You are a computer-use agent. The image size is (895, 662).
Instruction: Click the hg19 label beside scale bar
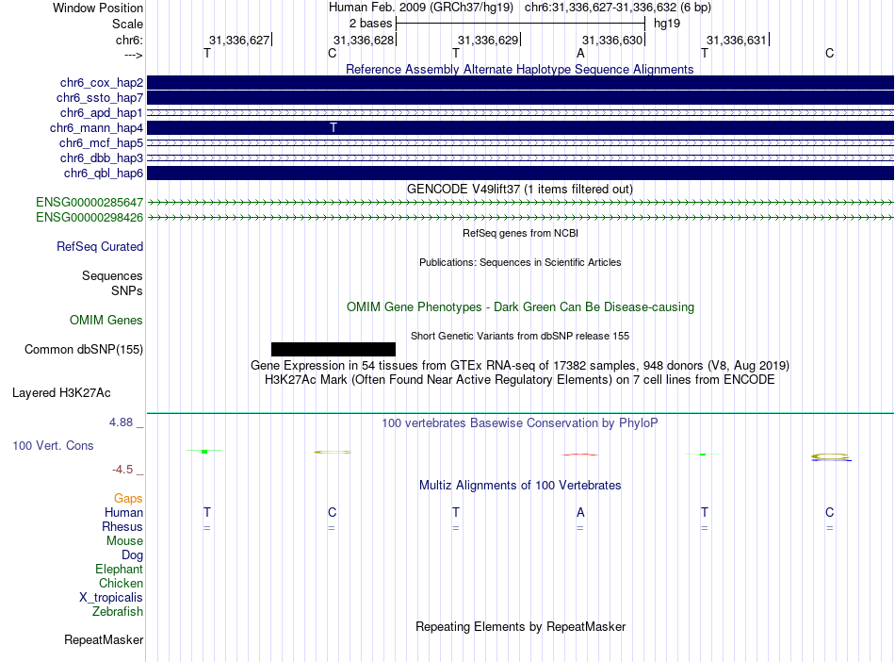pyautogui.click(x=667, y=24)
